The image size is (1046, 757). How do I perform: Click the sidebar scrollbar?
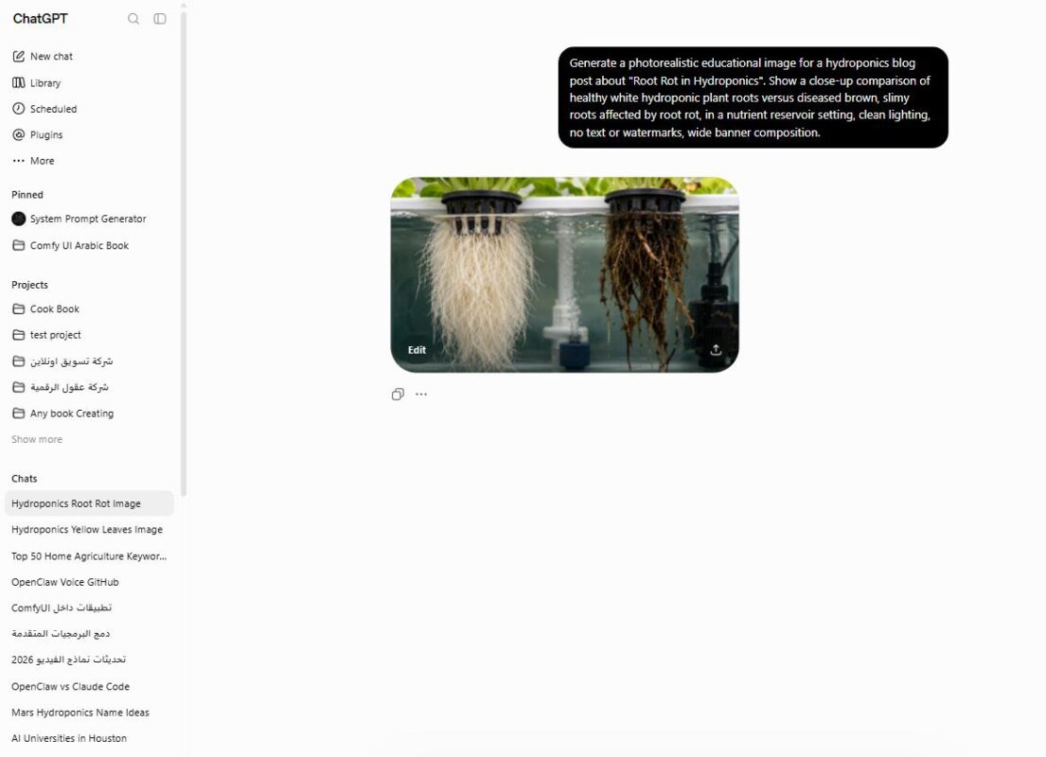183,254
